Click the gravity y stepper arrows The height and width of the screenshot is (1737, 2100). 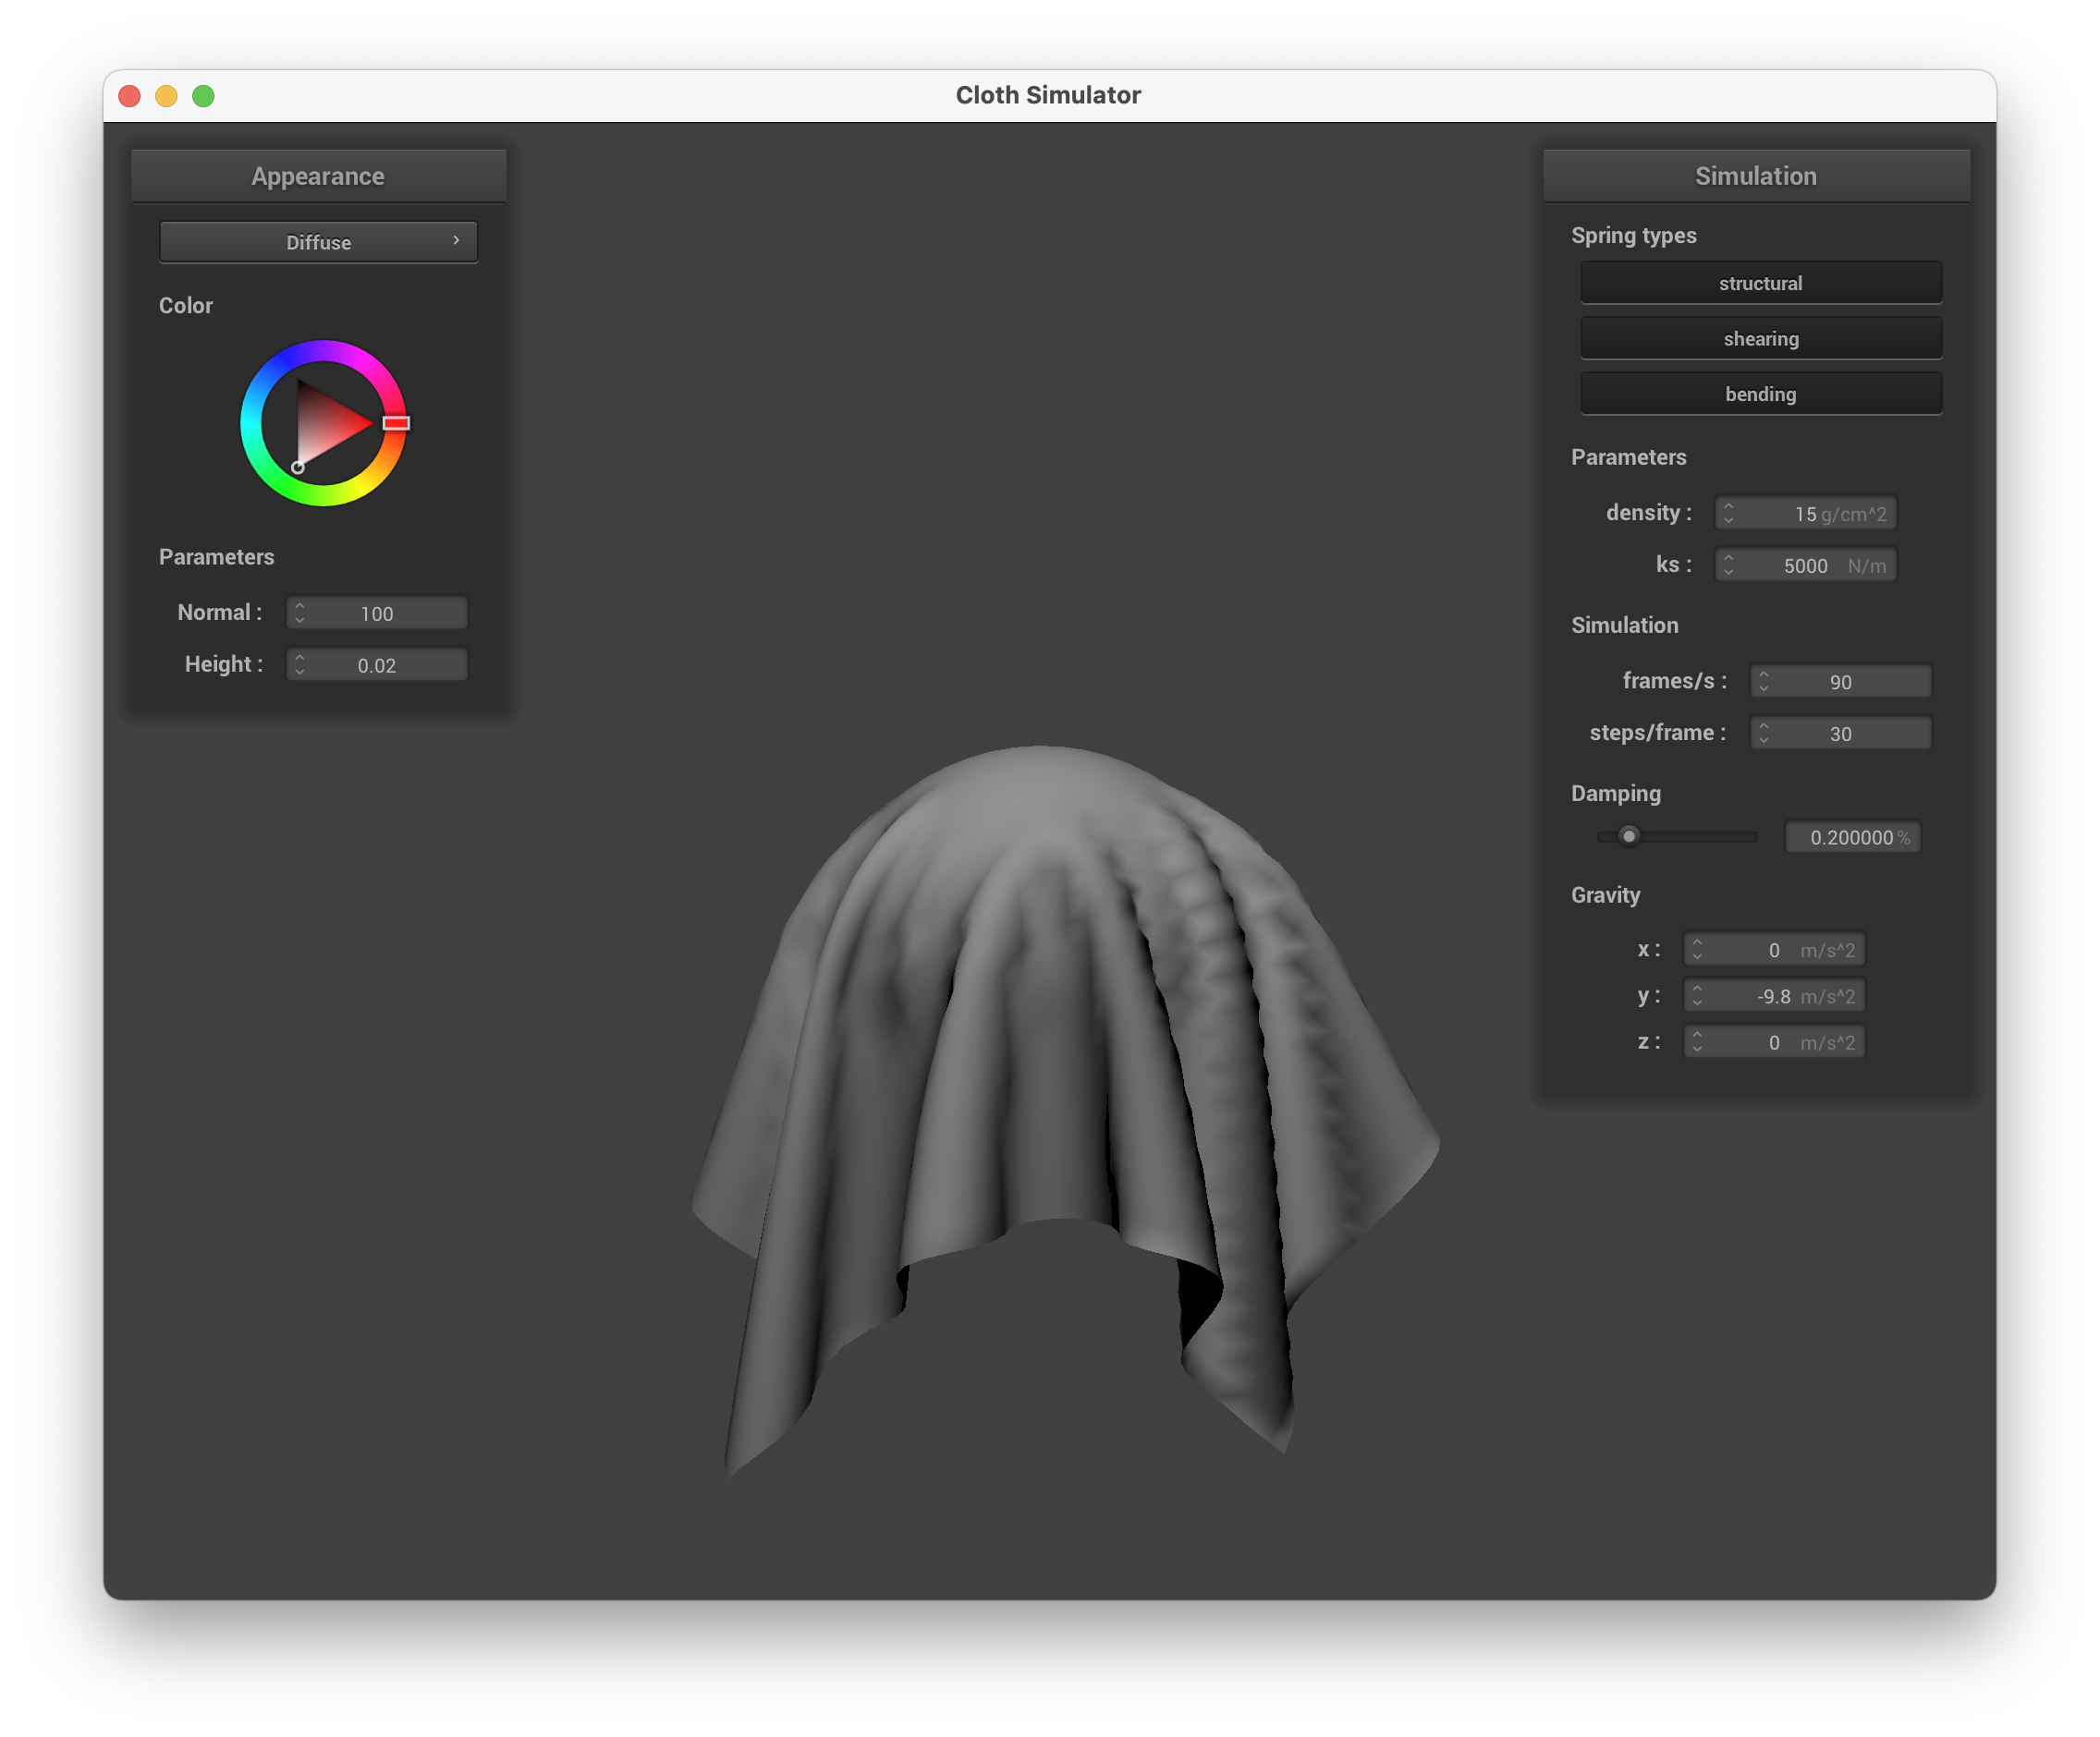(x=1696, y=995)
